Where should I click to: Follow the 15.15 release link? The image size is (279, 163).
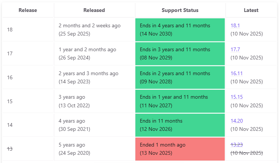tap(236, 97)
